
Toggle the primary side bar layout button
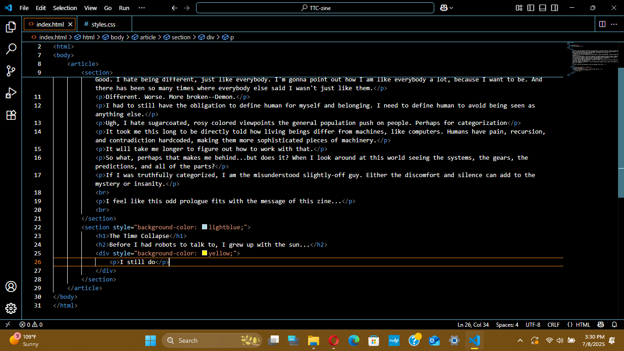coord(531,8)
